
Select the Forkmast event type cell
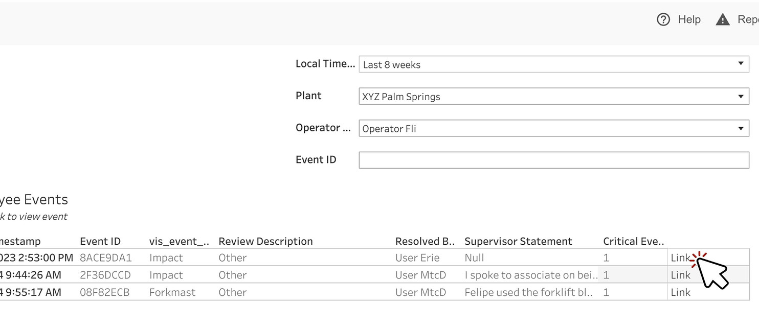172,292
